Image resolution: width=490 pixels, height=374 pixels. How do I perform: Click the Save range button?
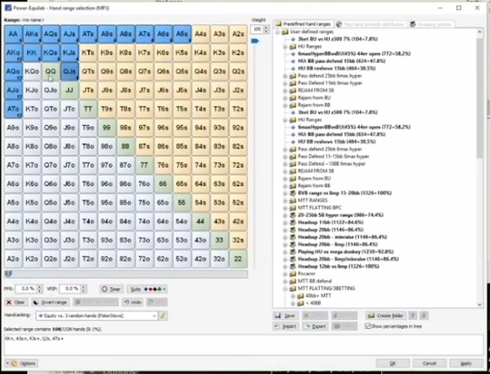point(285,316)
